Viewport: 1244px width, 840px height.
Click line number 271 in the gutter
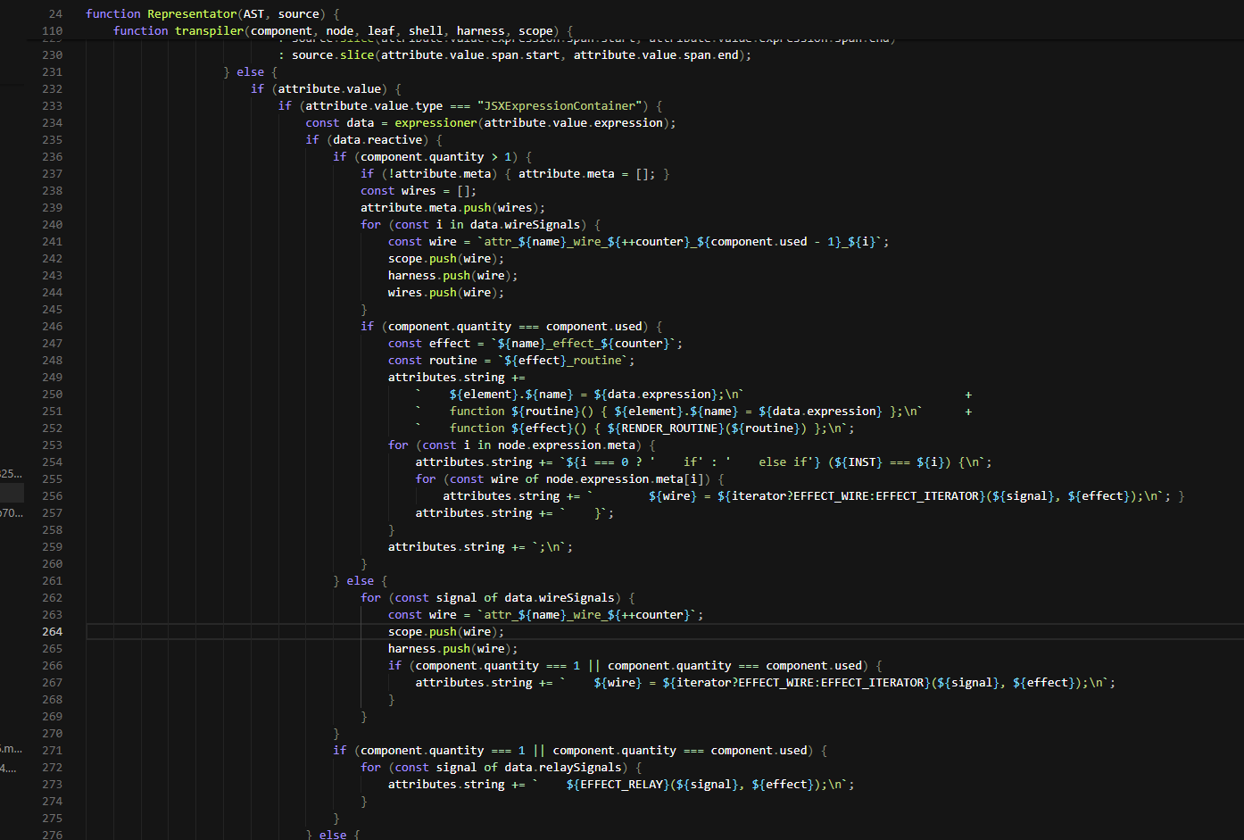pos(52,750)
